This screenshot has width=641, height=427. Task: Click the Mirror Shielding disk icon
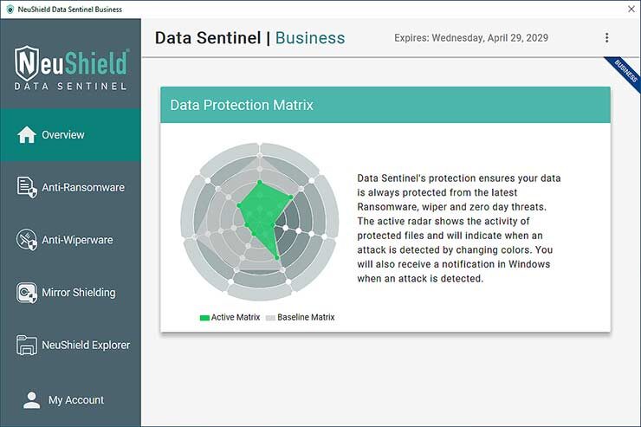(27, 293)
